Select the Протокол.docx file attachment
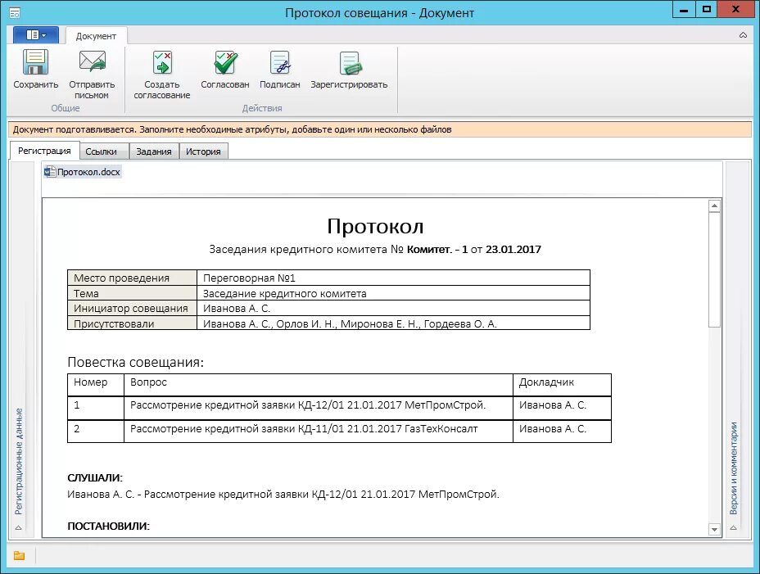The image size is (760, 574). coord(83,172)
